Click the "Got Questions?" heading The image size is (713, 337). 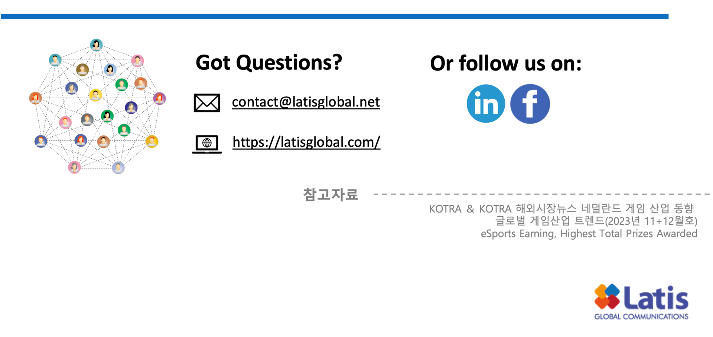click(x=268, y=62)
